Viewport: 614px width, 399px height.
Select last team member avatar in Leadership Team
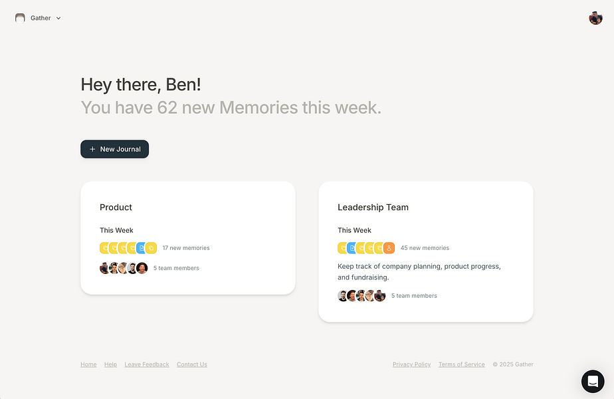click(380, 296)
